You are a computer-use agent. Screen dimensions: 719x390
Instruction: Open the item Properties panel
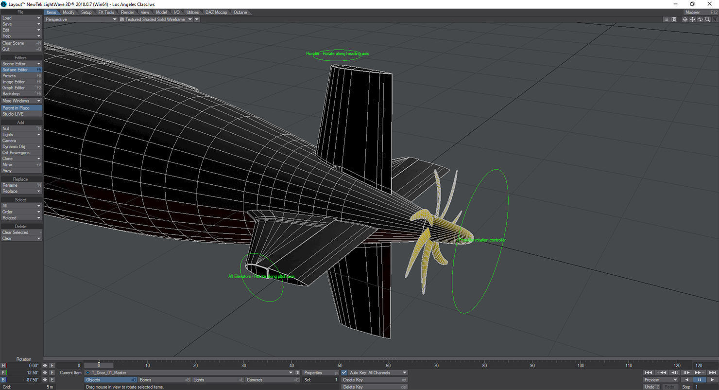320,373
